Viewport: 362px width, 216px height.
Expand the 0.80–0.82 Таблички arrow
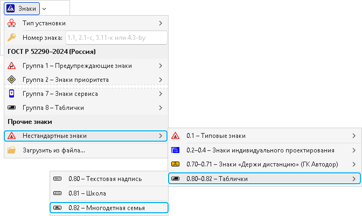point(354,179)
